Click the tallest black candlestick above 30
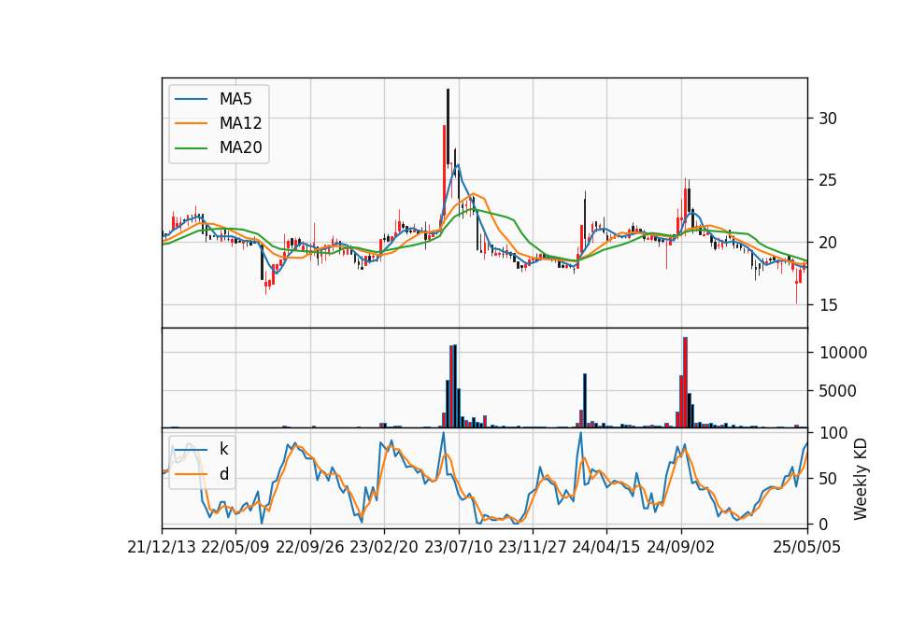Screen dimensions: 897x644 pyautogui.click(x=448, y=127)
